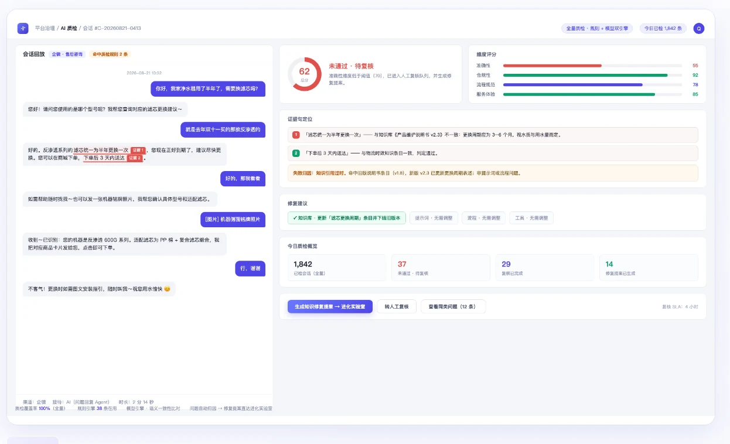Viewport: 730px width, 444px height.
Task: Select the 知识库 update repair suggestion chip
Action: point(347,218)
